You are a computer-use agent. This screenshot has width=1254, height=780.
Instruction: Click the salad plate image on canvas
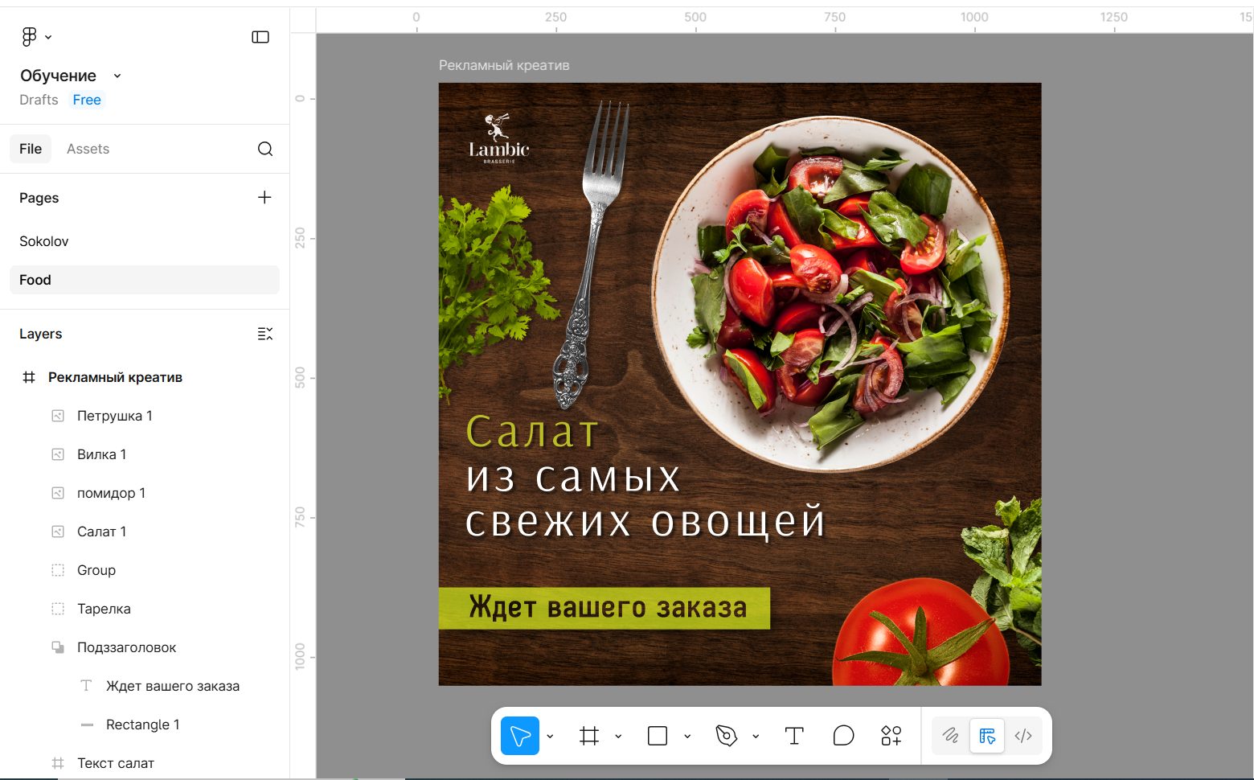(830, 294)
